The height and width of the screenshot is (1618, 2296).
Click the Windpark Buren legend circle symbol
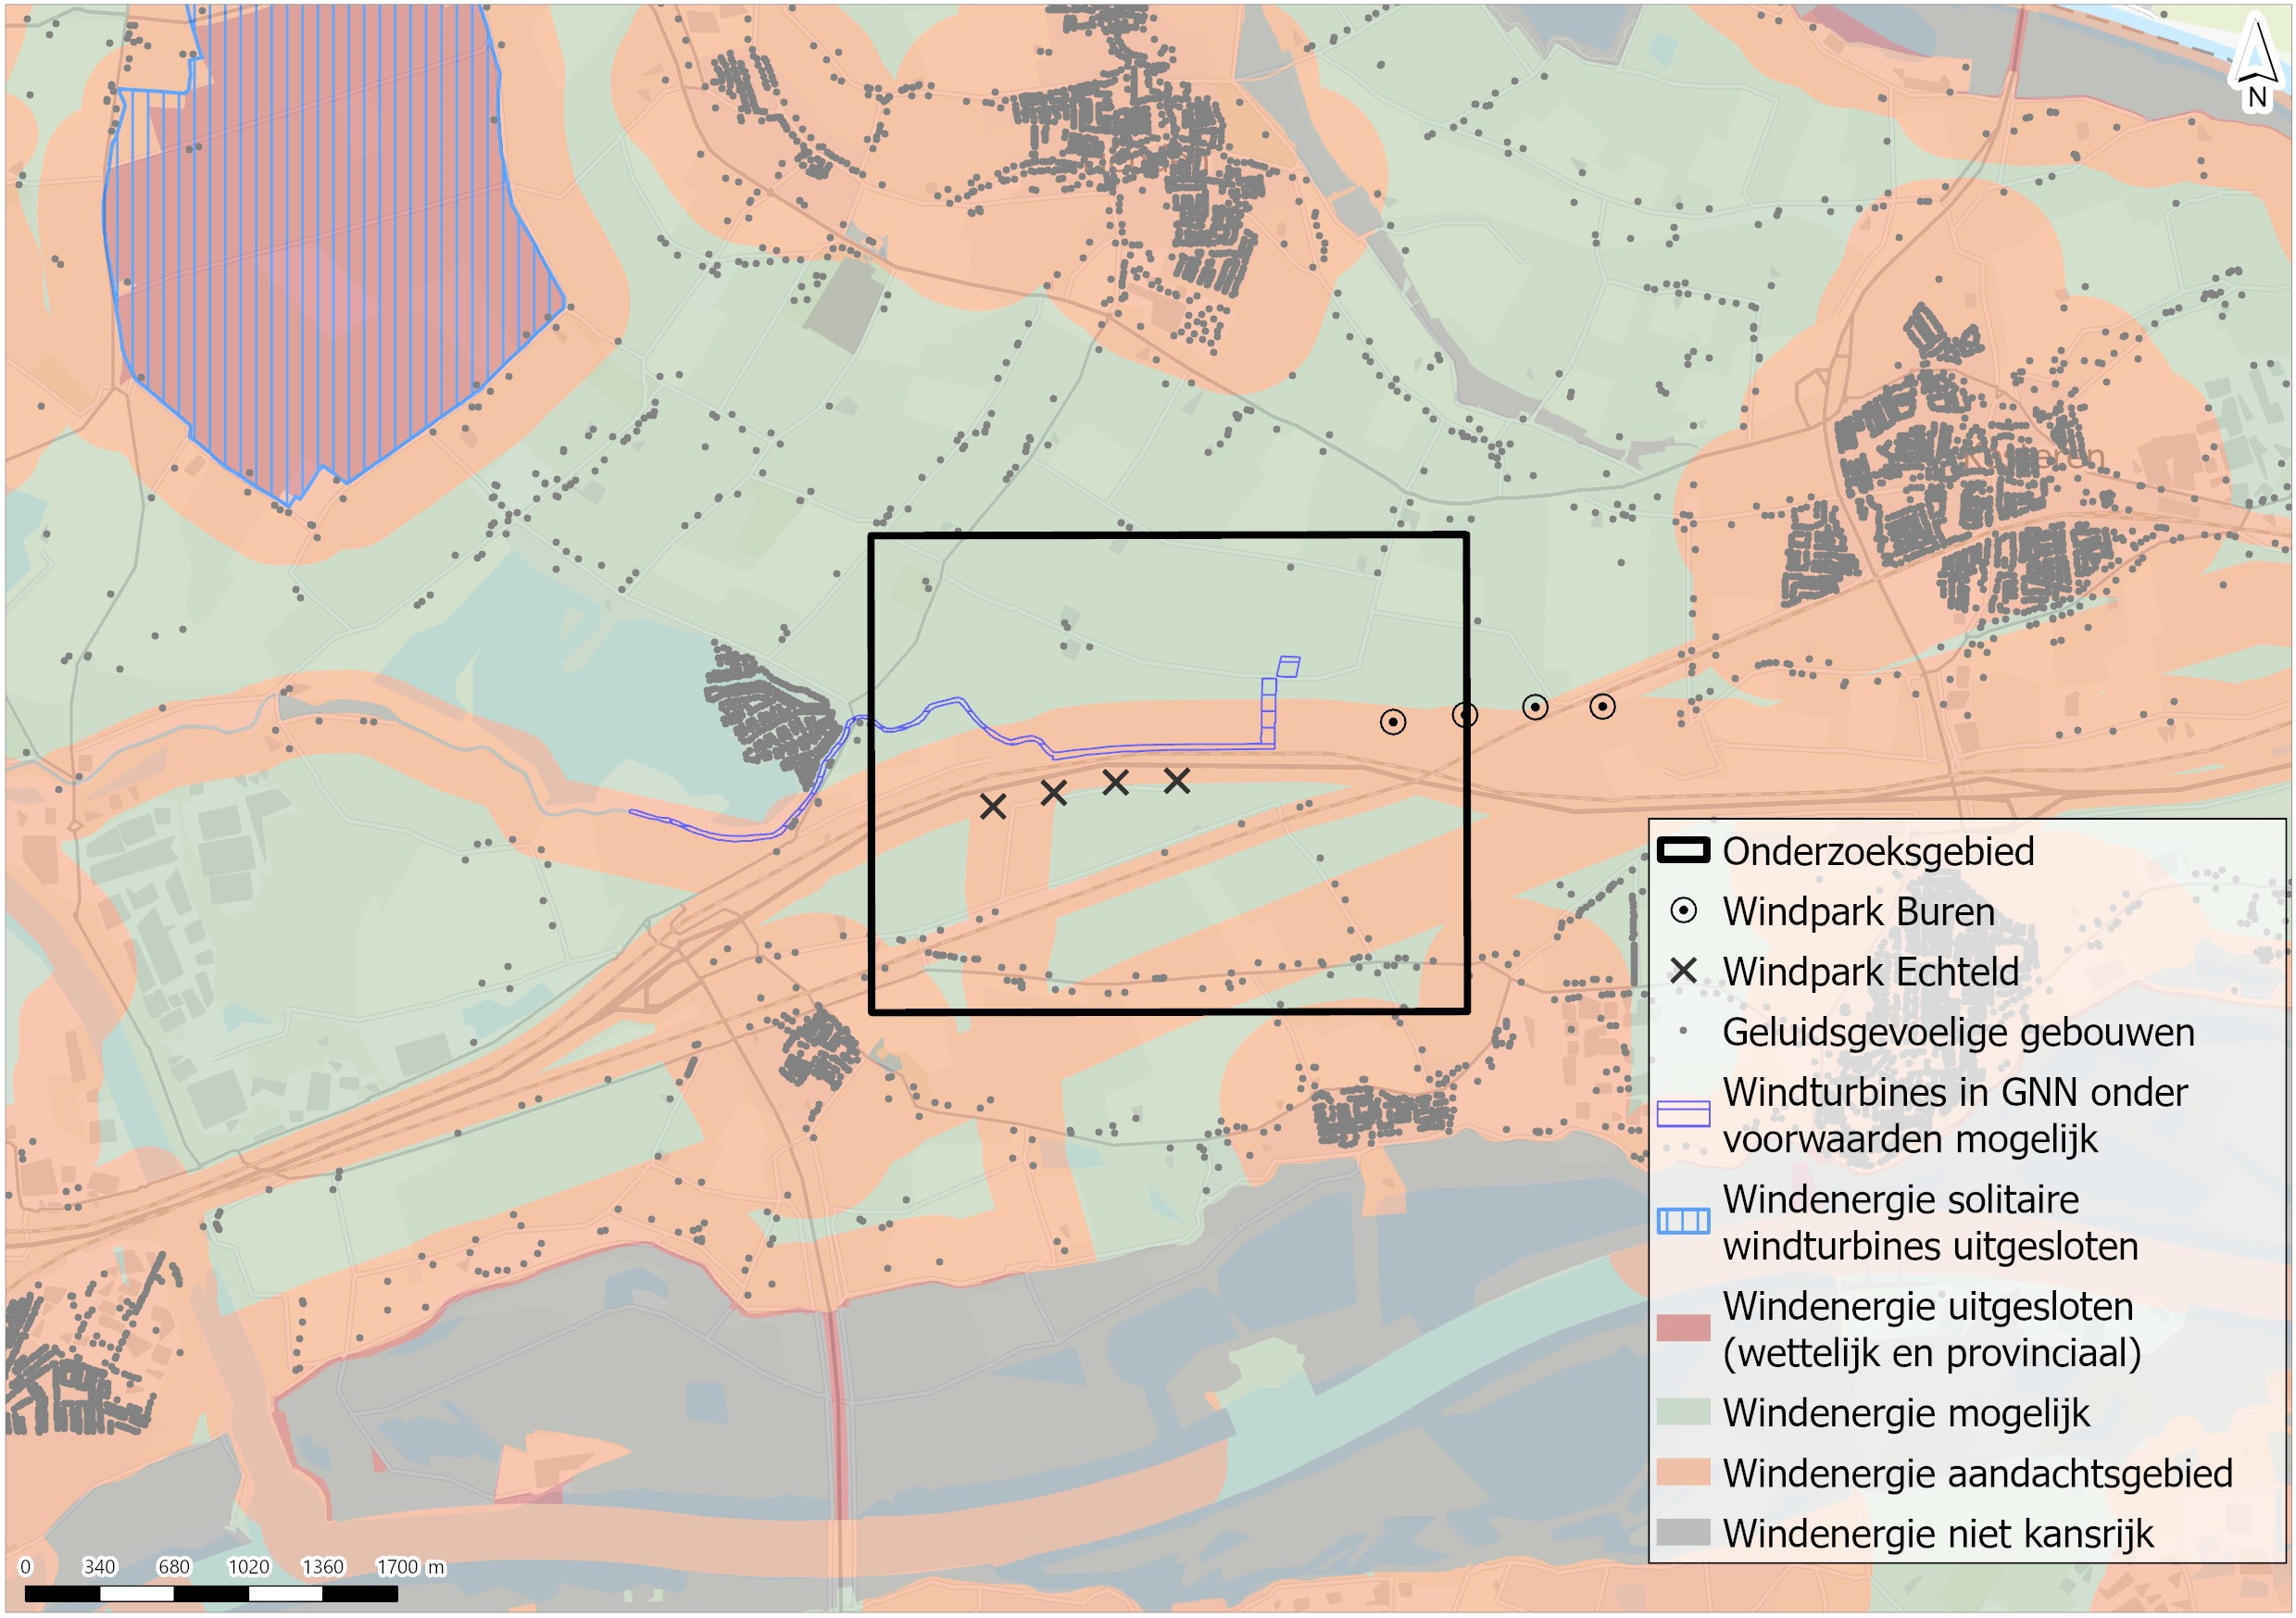coord(1684,911)
